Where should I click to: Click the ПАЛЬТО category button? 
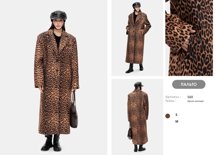pyautogui.click(x=189, y=84)
